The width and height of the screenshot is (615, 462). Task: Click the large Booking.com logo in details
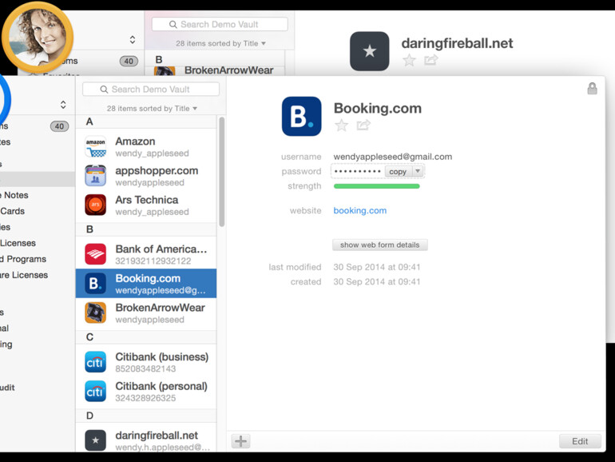301,116
